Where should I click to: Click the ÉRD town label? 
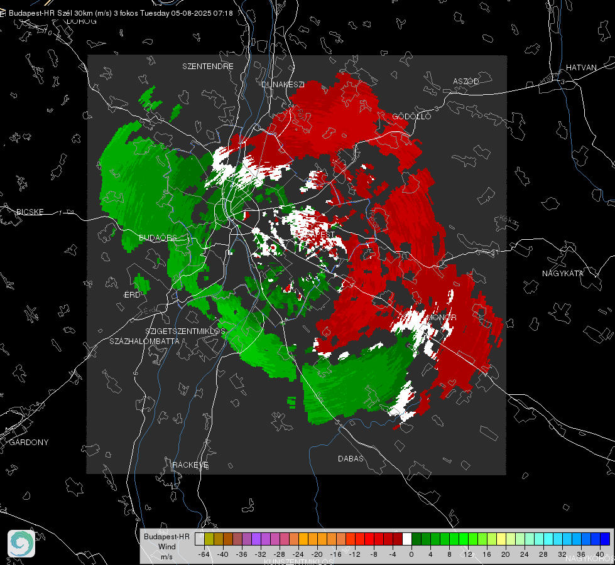click(x=132, y=295)
